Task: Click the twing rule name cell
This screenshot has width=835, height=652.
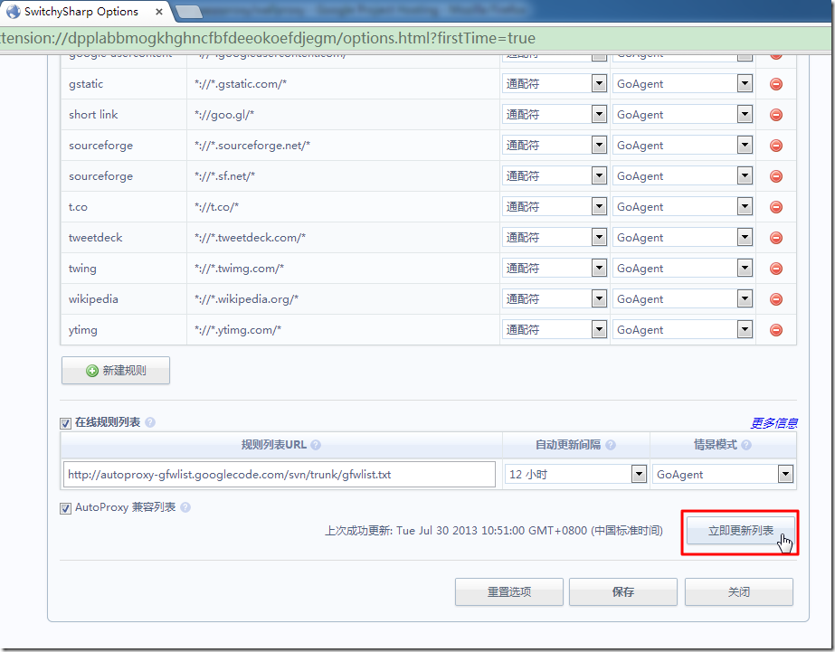Action: [124, 269]
